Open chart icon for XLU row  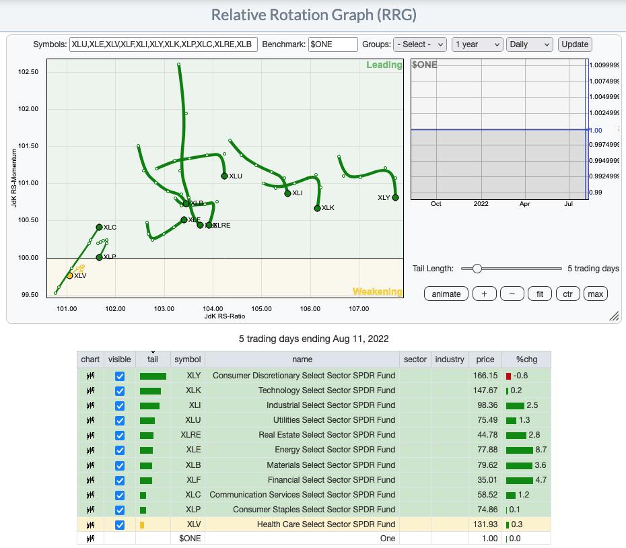[x=91, y=420]
